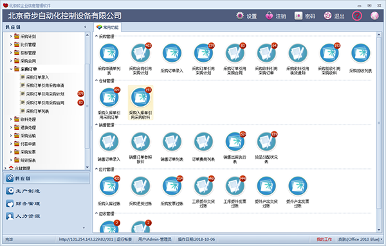This screenshot has height=246, width=386.
Task: Open navigation overflow arrow below 人力资源
Action: pyautogui.click(x=84, y=228)
